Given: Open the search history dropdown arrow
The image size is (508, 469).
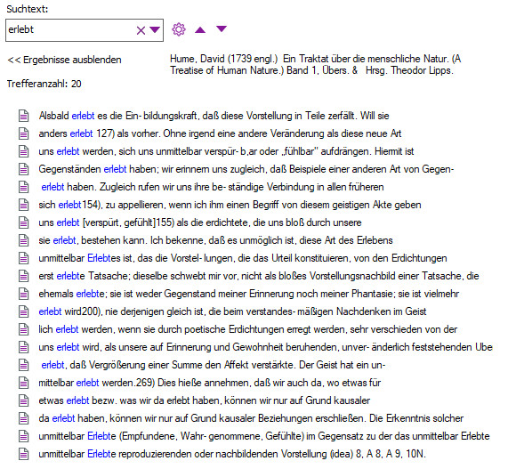Looking at the screenshot, I should tap(155, 30).
